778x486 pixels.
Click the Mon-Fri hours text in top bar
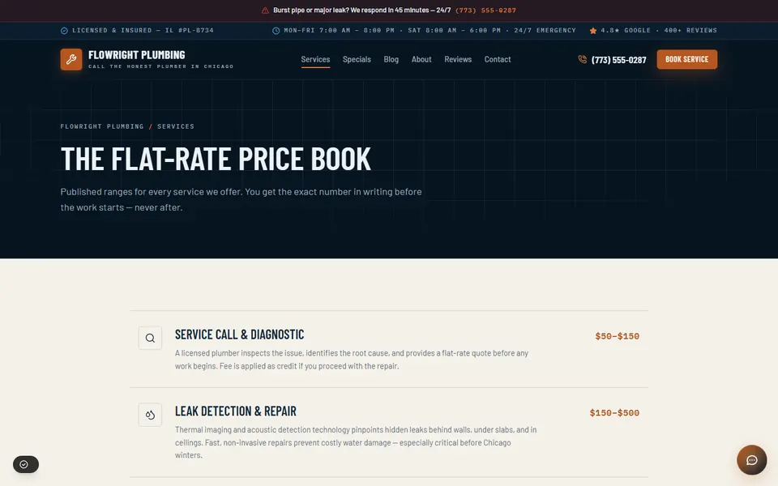[430, 31]
